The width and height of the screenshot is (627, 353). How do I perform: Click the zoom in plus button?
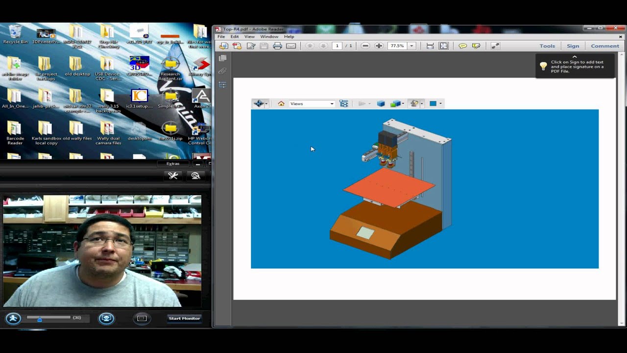379,46
